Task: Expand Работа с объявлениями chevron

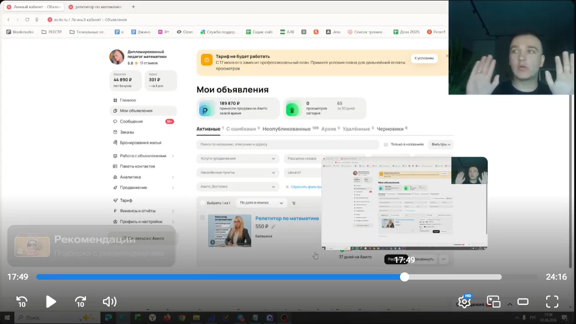Action: click(173, 156)
